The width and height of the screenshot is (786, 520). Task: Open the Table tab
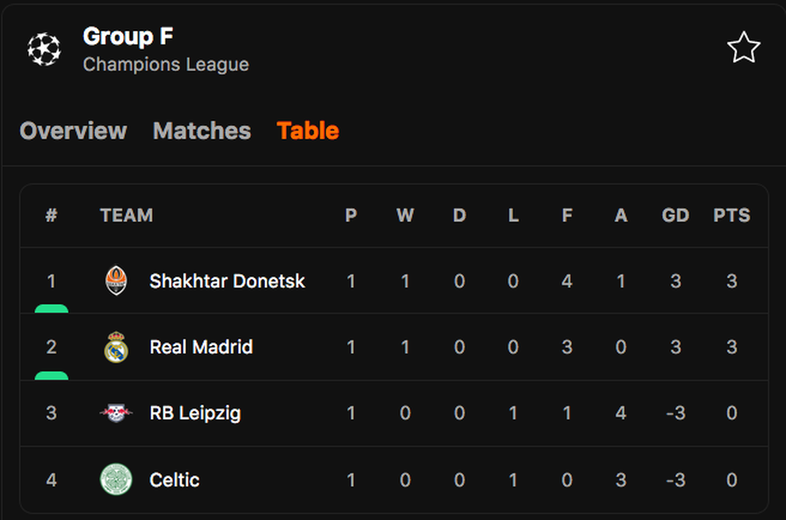click(x=307, y=130)
